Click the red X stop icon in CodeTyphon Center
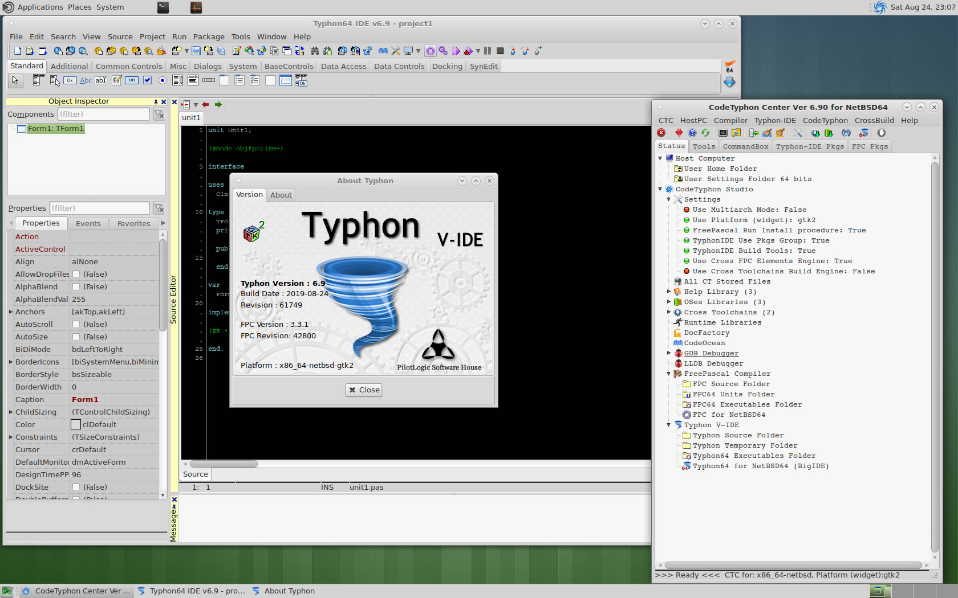 tap(661, 133)
